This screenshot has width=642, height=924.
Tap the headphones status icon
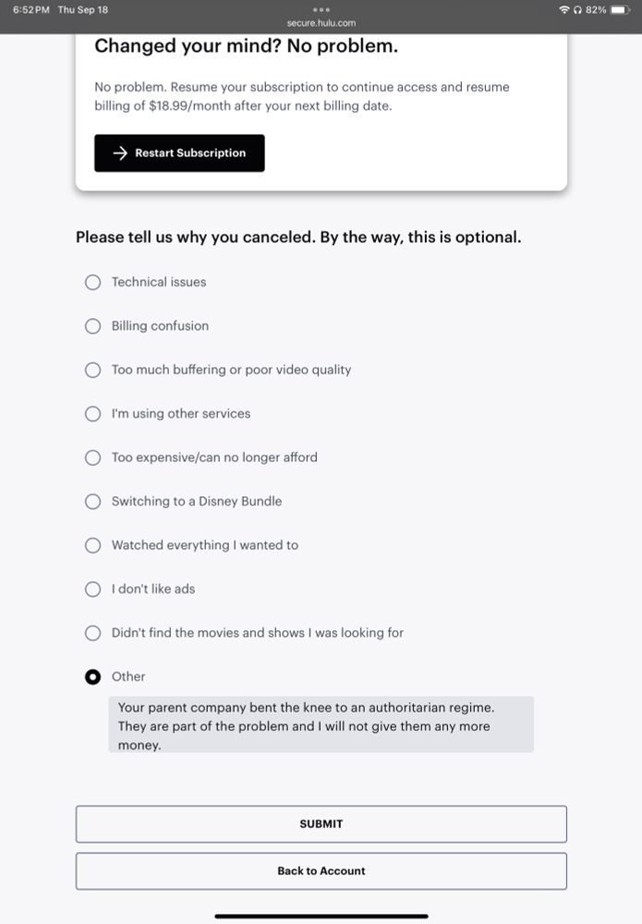pos(577,9)
